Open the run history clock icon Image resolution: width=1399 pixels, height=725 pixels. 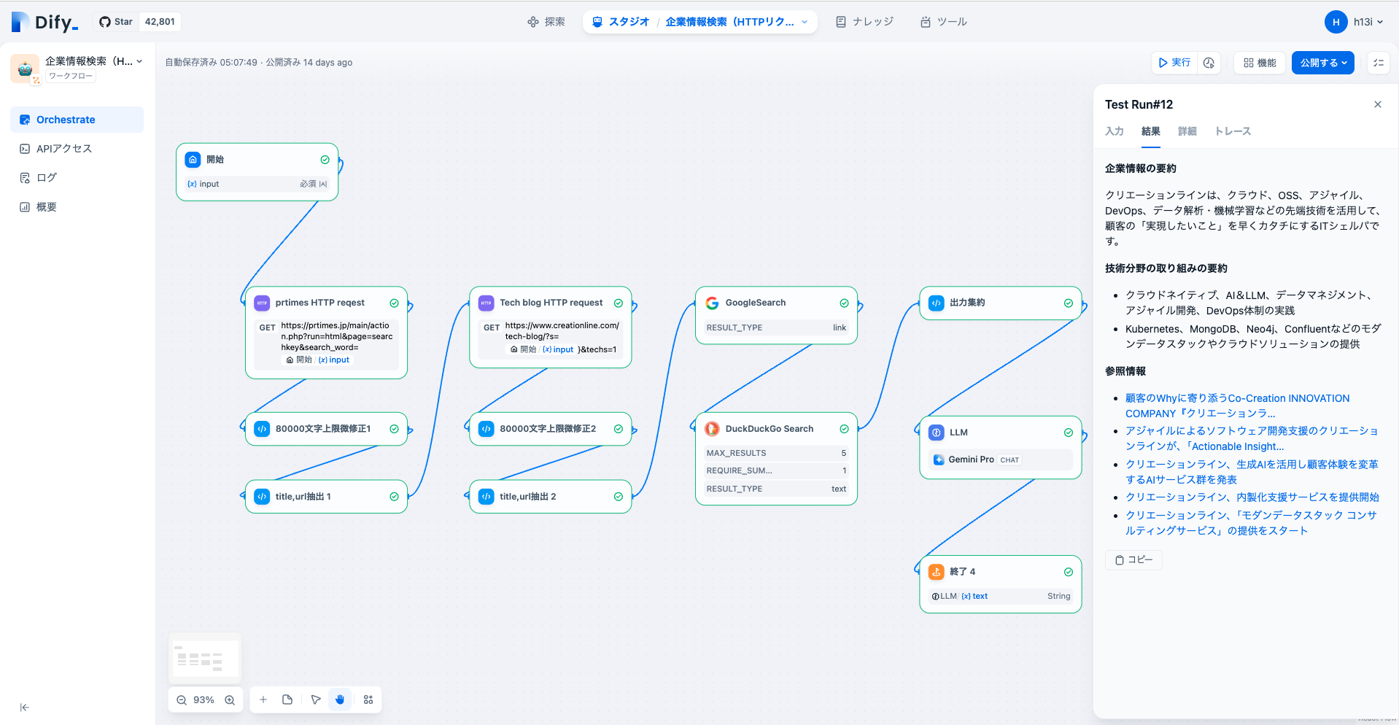coord(1209,63)
